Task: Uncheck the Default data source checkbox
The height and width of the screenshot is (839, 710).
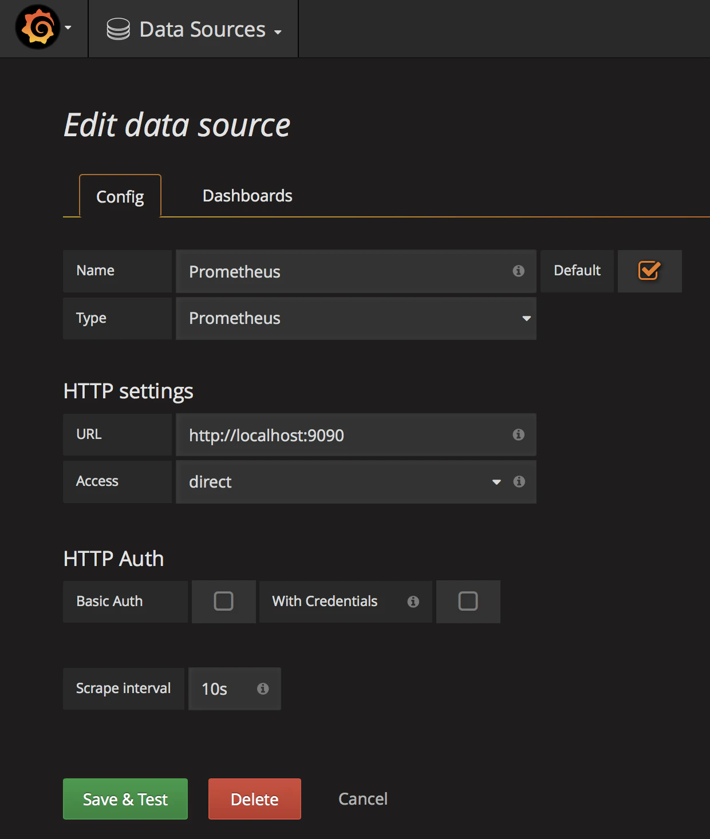Action: pos(649,271)
